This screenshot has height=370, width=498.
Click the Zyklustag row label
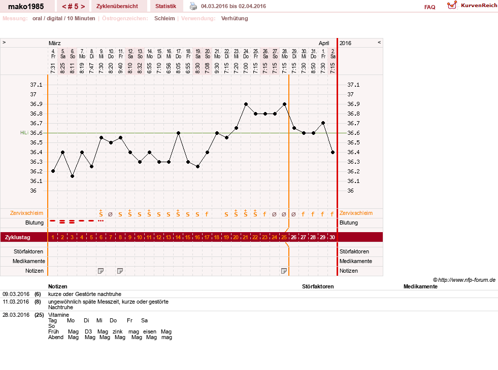click(18, 237)
